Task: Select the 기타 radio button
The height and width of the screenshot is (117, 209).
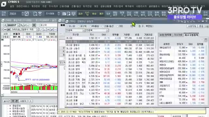Action: [x=117, y=26]
